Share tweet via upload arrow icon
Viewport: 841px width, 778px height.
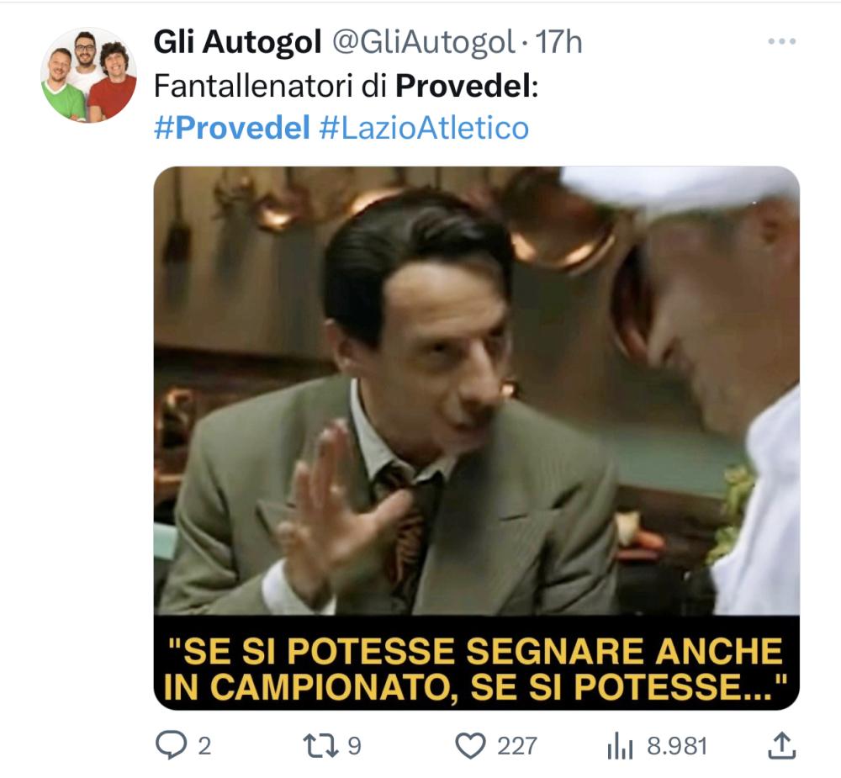pyautogui.click(x=782, y=745)
